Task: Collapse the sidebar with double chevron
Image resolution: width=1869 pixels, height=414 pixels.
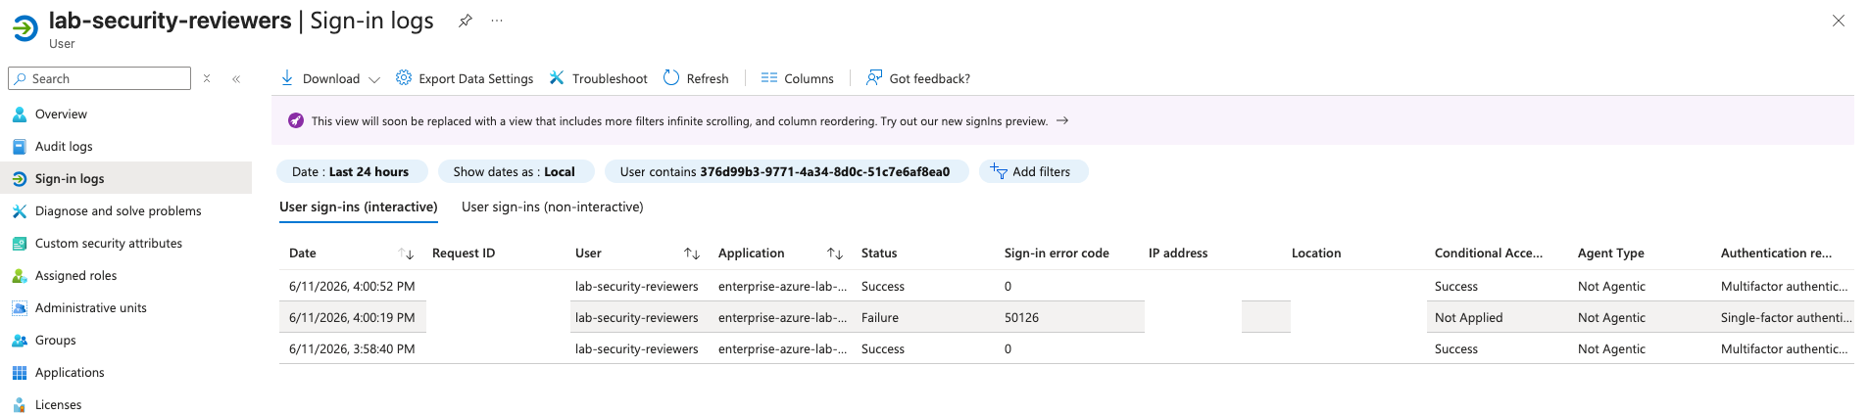Action: 236,78
